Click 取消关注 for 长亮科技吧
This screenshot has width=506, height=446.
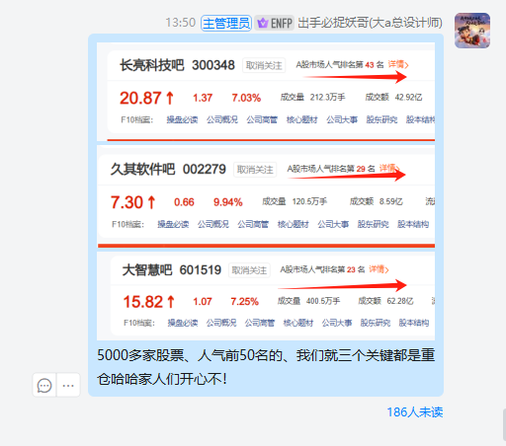pyautogui.click(x=264, y=65)
